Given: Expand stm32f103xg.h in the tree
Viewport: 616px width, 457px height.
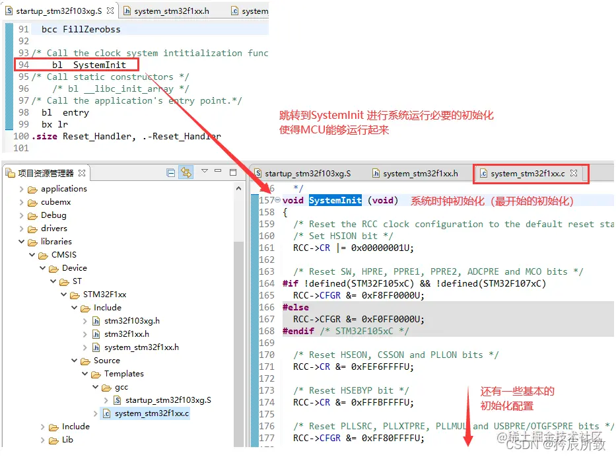Looking at the screenshot, I should pos(85,322).
